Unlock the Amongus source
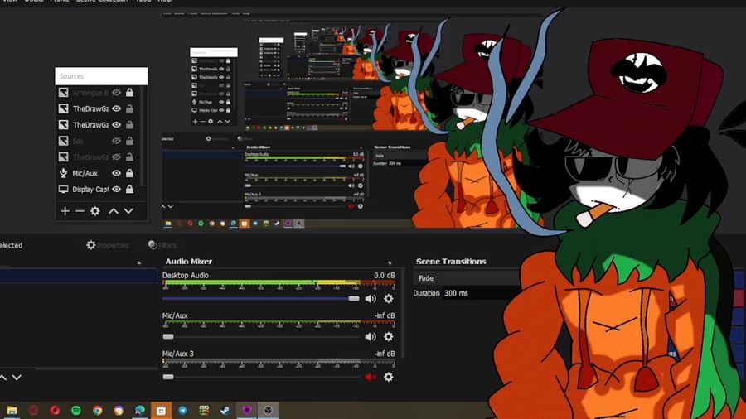 coord(129,92)
